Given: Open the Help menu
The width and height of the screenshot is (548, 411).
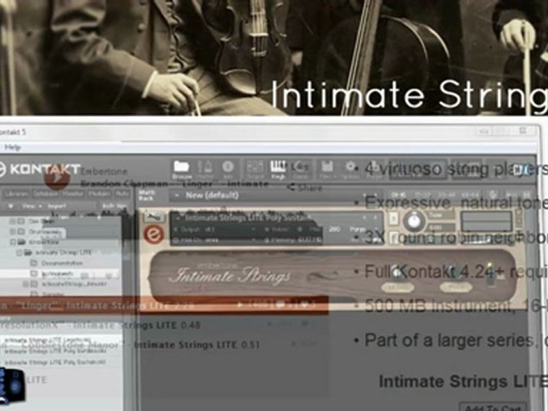Looking at the screenshot, I should click(13, 147).
